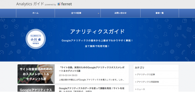Open the 著者一覧 menu item

(x=160, y=13)
